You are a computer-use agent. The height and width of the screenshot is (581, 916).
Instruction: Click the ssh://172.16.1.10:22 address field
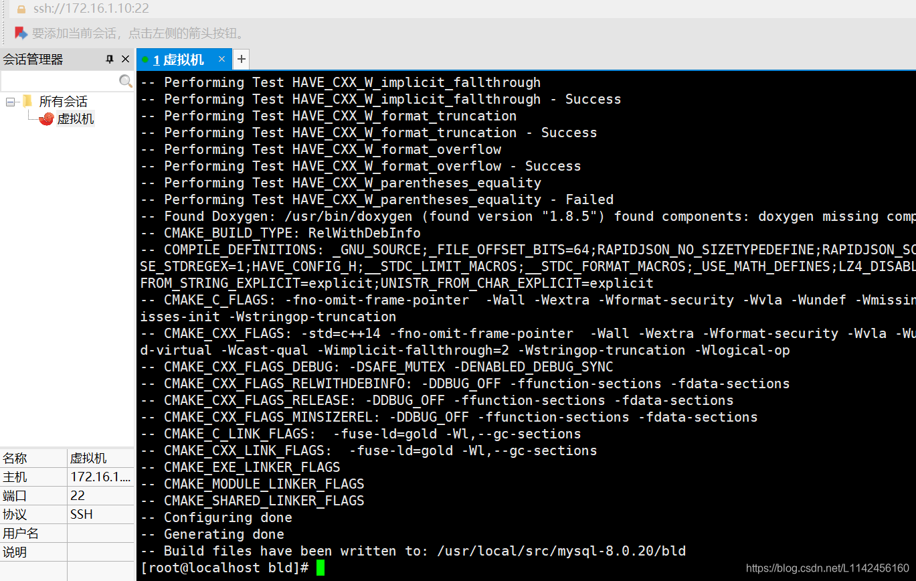tap(91, 9)
